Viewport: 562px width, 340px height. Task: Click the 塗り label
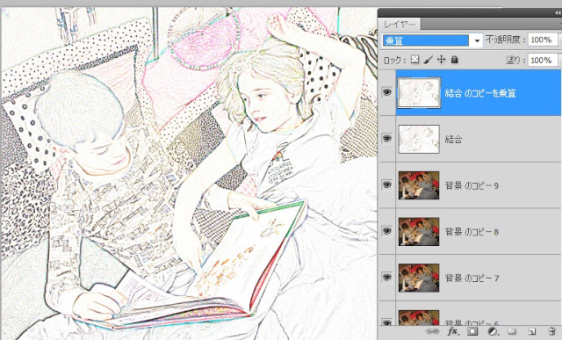[x=515, y=60]
